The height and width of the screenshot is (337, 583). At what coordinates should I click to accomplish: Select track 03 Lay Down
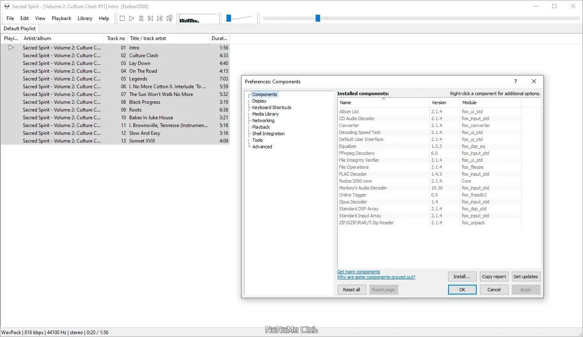[x=115, y=63]
